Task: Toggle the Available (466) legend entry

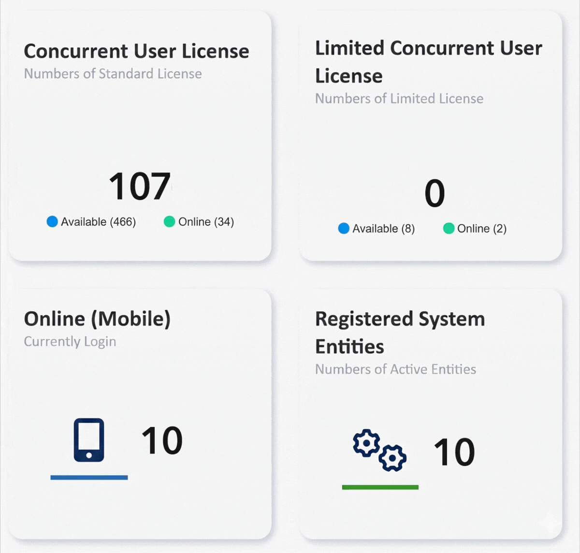Action: [98, 222]
